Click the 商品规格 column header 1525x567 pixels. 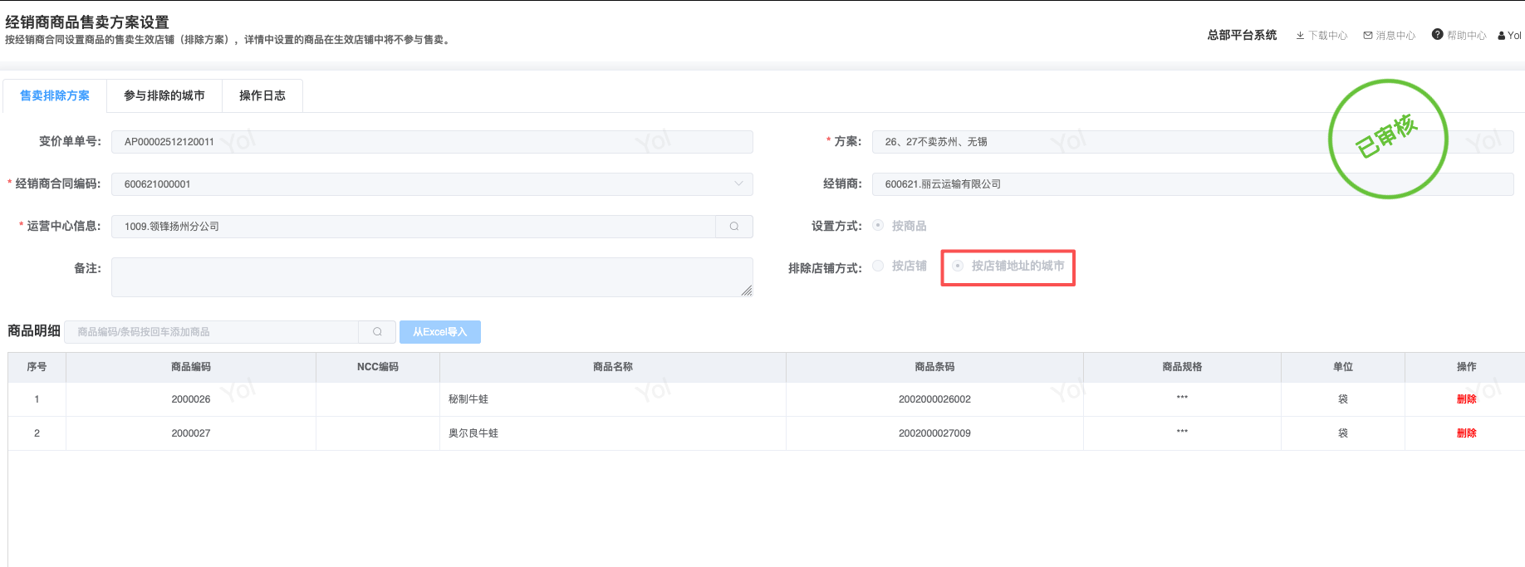pyautogui.click(x=1182, y=367)
